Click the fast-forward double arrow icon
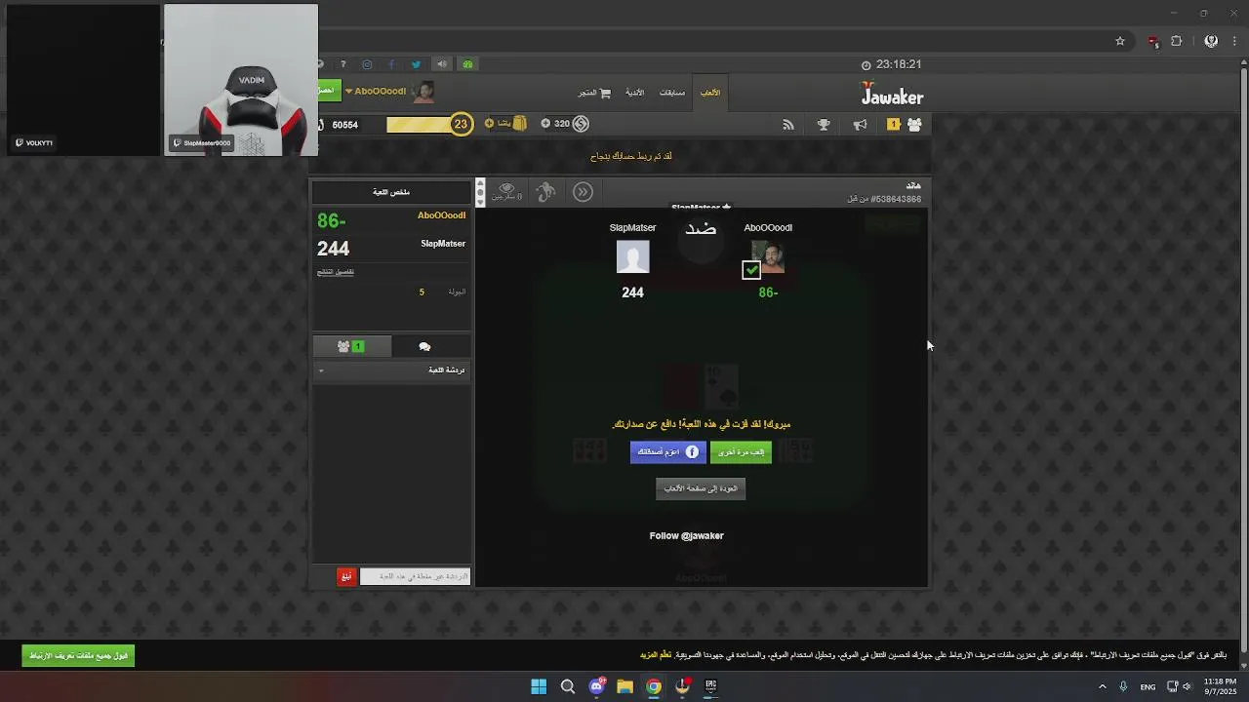The width and height of the screenshot is (1249, 702). click(x=583, y=192)
